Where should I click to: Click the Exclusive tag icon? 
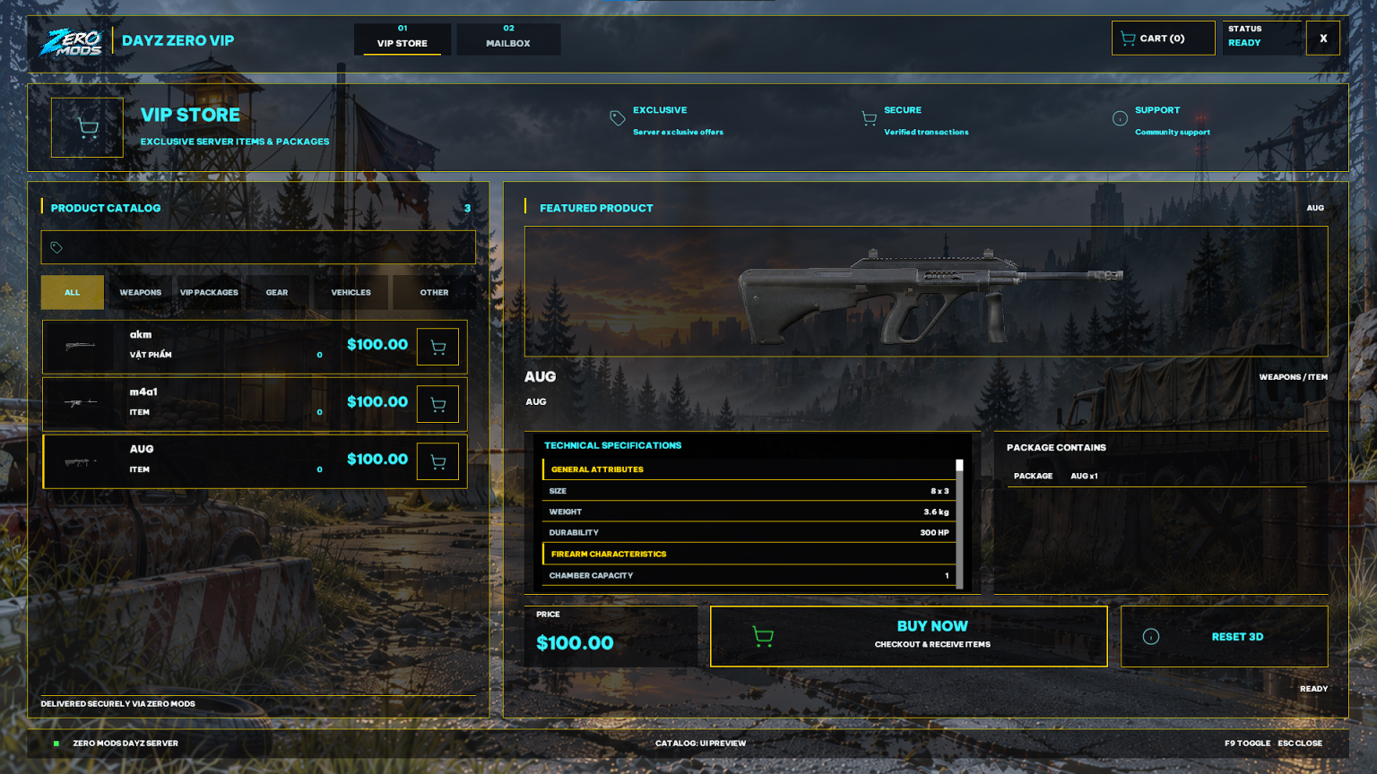[617, 118]
